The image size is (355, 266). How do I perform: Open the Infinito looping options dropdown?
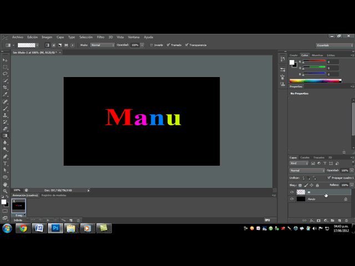[x=21, y=220]
